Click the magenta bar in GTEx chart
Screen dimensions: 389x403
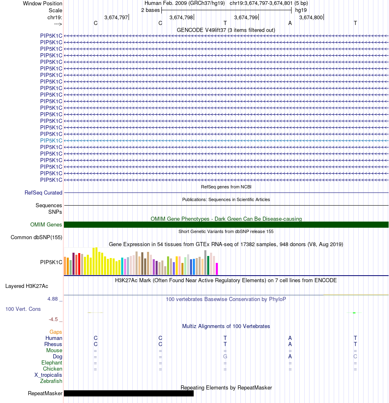click(217, 269)
